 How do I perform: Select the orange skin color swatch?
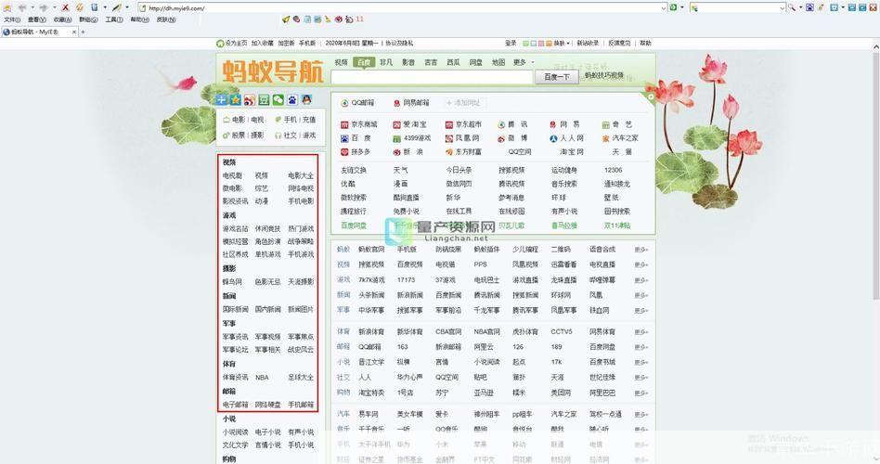pos(549,44)
